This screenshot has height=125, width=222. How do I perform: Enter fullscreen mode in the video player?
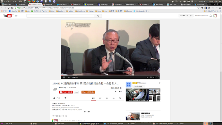click(x=158, y=77)
